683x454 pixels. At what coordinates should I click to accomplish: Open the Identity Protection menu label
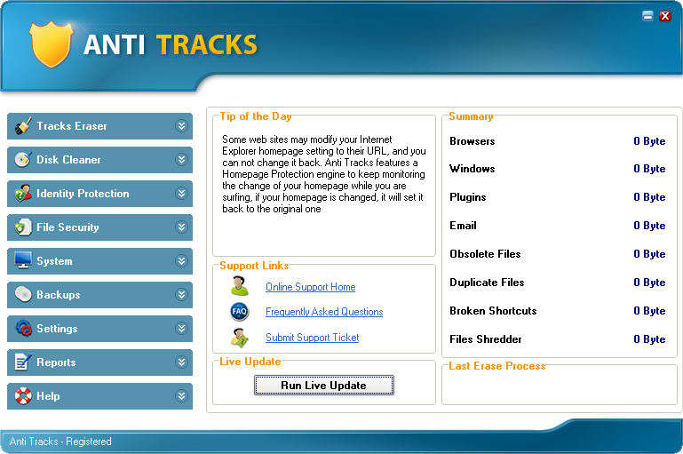(83, 194)
